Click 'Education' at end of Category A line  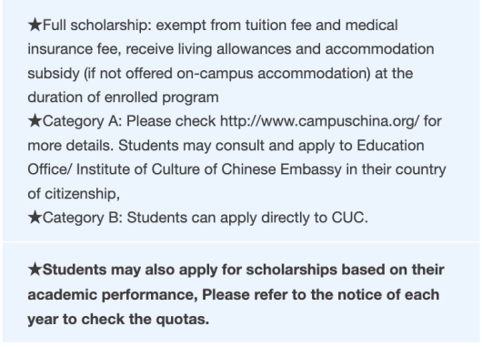390,146
